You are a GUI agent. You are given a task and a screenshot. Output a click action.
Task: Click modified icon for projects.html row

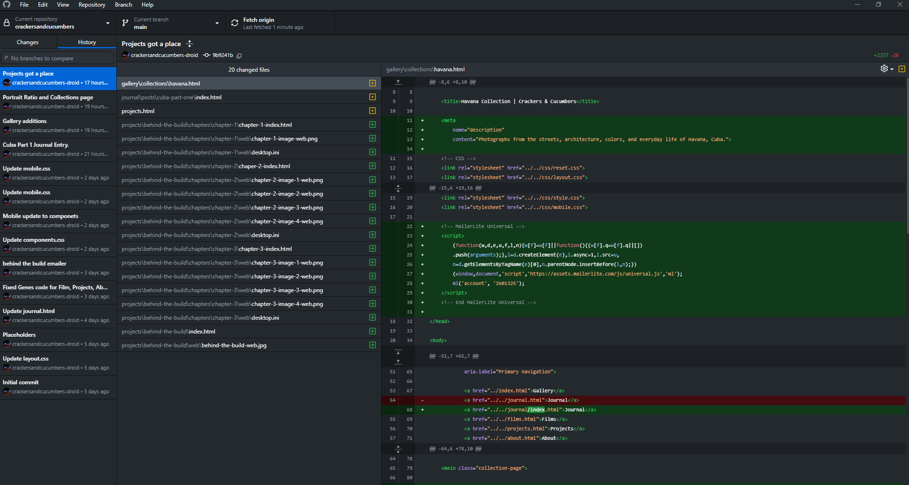click(x=373, y=111)
